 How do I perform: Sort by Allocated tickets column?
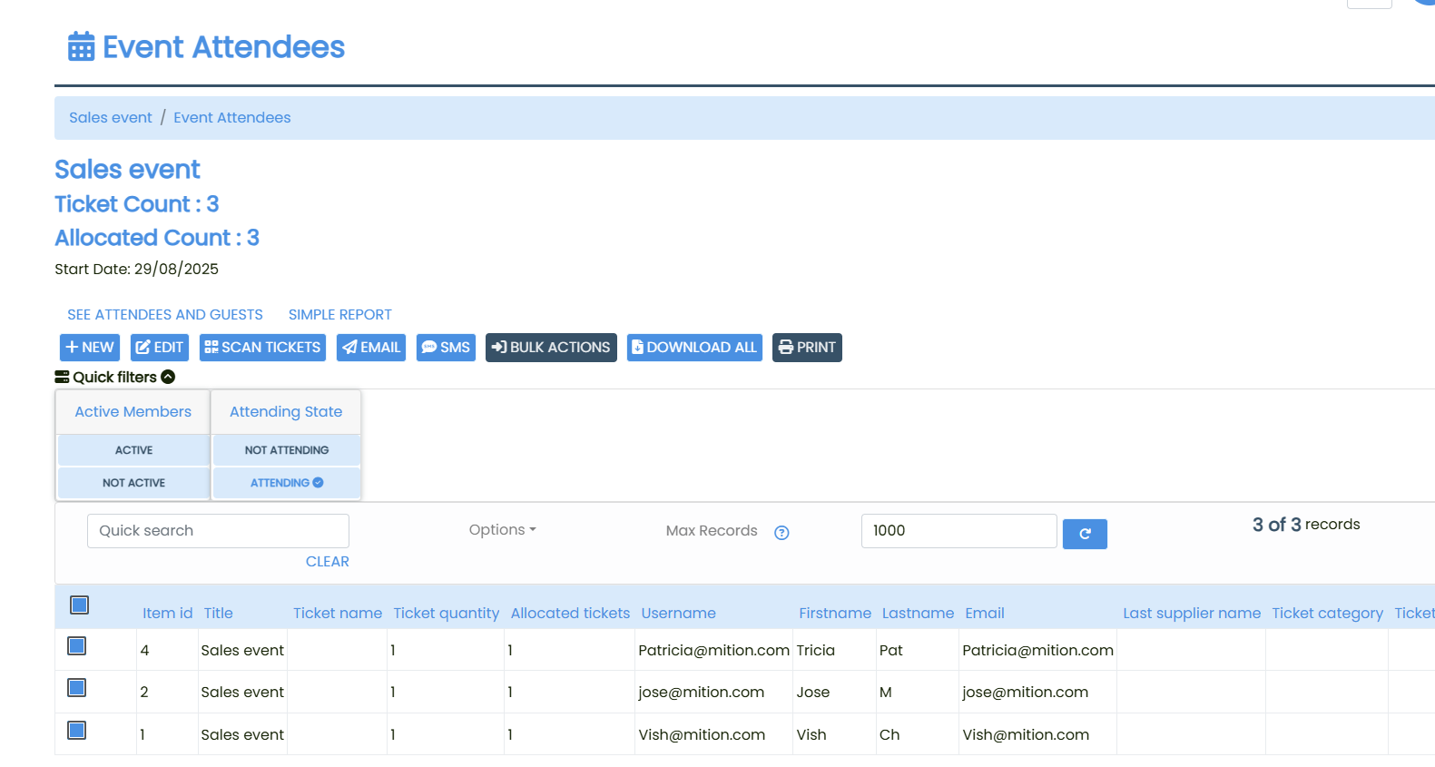[x=570, y=614]
